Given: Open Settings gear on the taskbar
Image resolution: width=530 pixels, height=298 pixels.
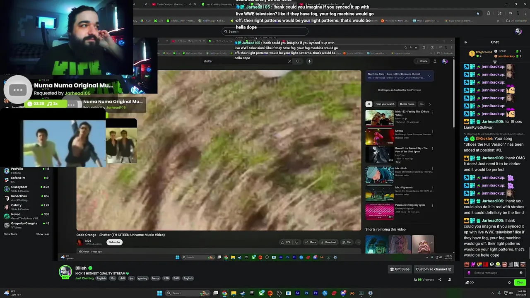Looking at the screenshot, I should pos(370,293).
